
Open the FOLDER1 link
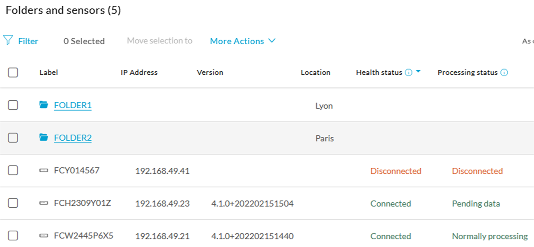(73, 105)
